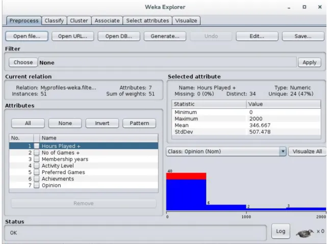Open the Class attribute dropdown arrow
This screenshot has height=244, width=328.
click(x=283, y=151)
